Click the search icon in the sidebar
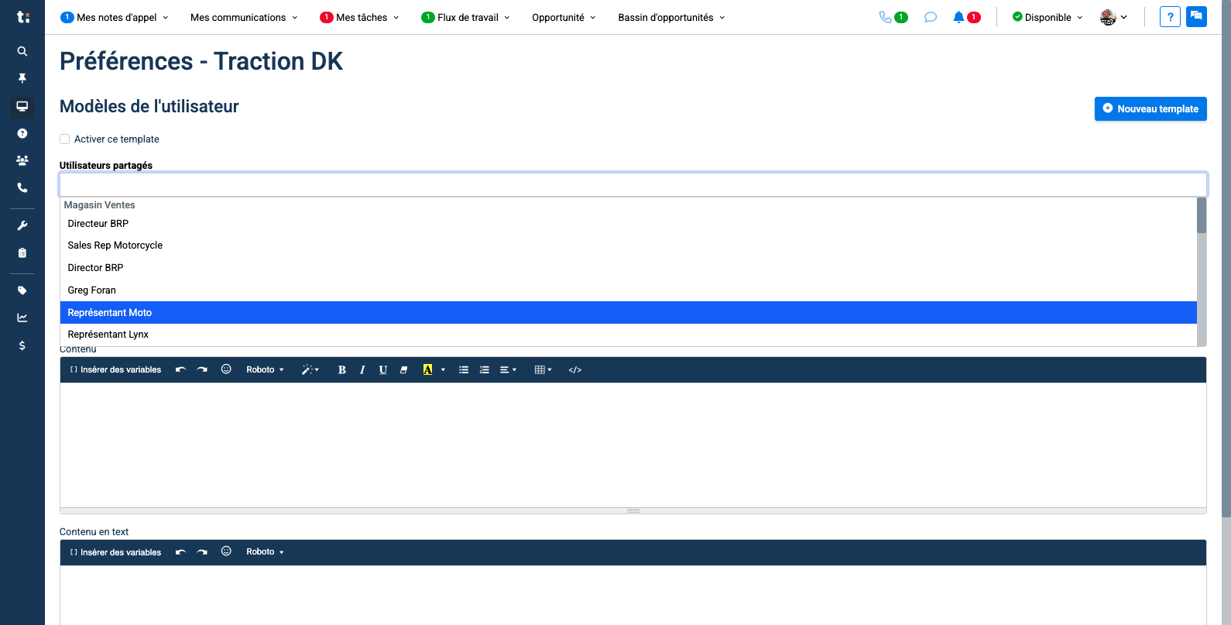 click(22, 51)
